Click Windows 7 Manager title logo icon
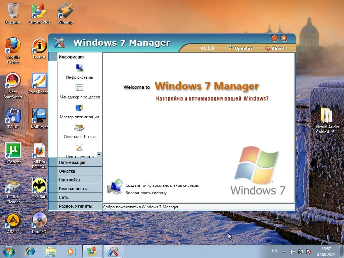Viewport: 344px width, 258px height. (x=59, y=43)
